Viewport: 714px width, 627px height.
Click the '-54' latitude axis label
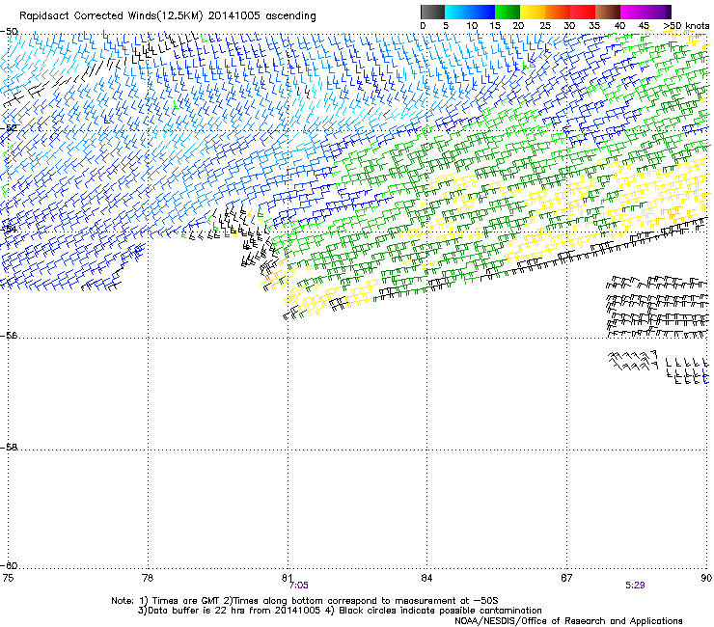coord(9,229)
